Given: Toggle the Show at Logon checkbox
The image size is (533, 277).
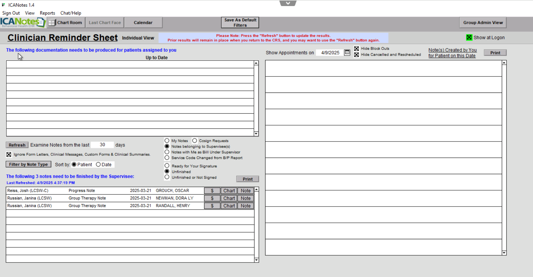Looking at the screenshot, I should pos(469,37).
